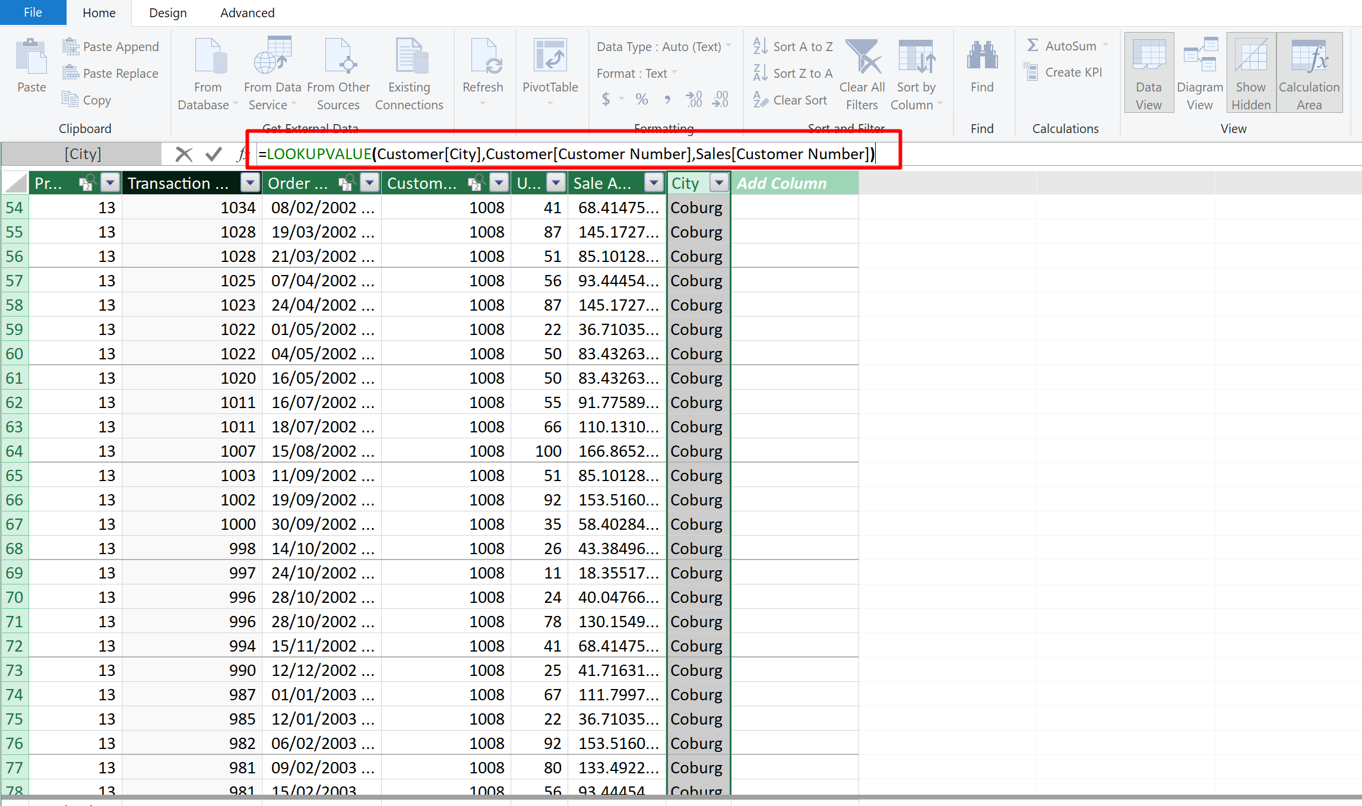Toggle the Show Hidden view option
Screen dimensions: 1362x806
pos(1251,72)
